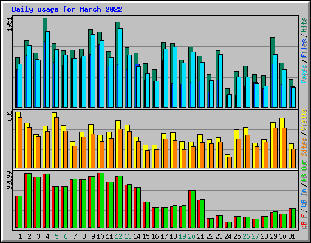This screenshot has height=243, width=311.
Task: Click the kB F / kB In / kB Out legend
Action: point(304,194)
